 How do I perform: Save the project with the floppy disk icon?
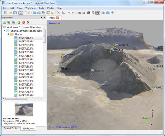(15, 13)
